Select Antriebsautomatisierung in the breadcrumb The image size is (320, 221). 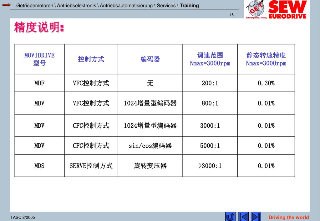coord(126,6)
